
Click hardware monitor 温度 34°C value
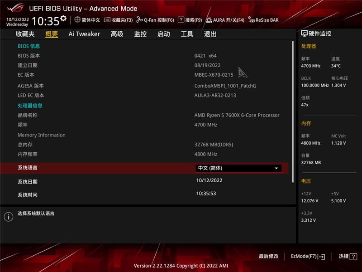pos(336,66)
